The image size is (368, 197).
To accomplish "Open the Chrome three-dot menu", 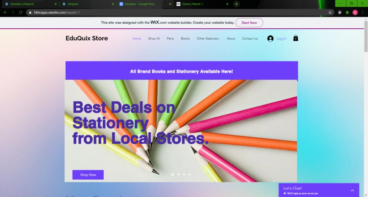I will [363, 12].
